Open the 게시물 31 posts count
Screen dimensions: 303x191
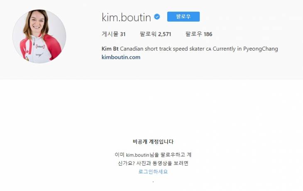click(114, 34)
